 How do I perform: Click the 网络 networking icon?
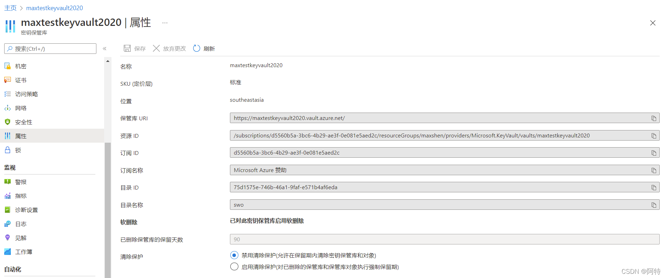7,108
